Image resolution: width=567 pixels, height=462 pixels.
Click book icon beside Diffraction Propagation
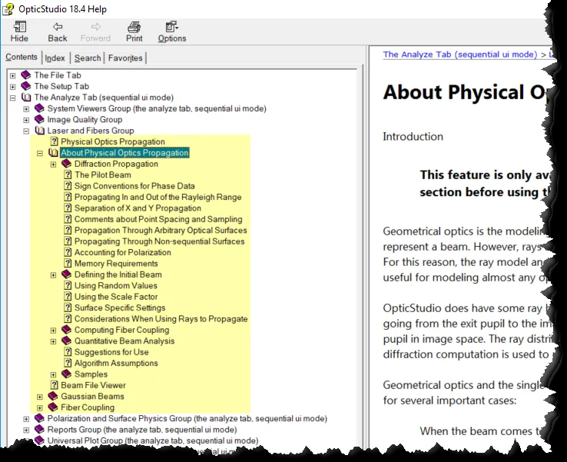[x=67, y=164]
